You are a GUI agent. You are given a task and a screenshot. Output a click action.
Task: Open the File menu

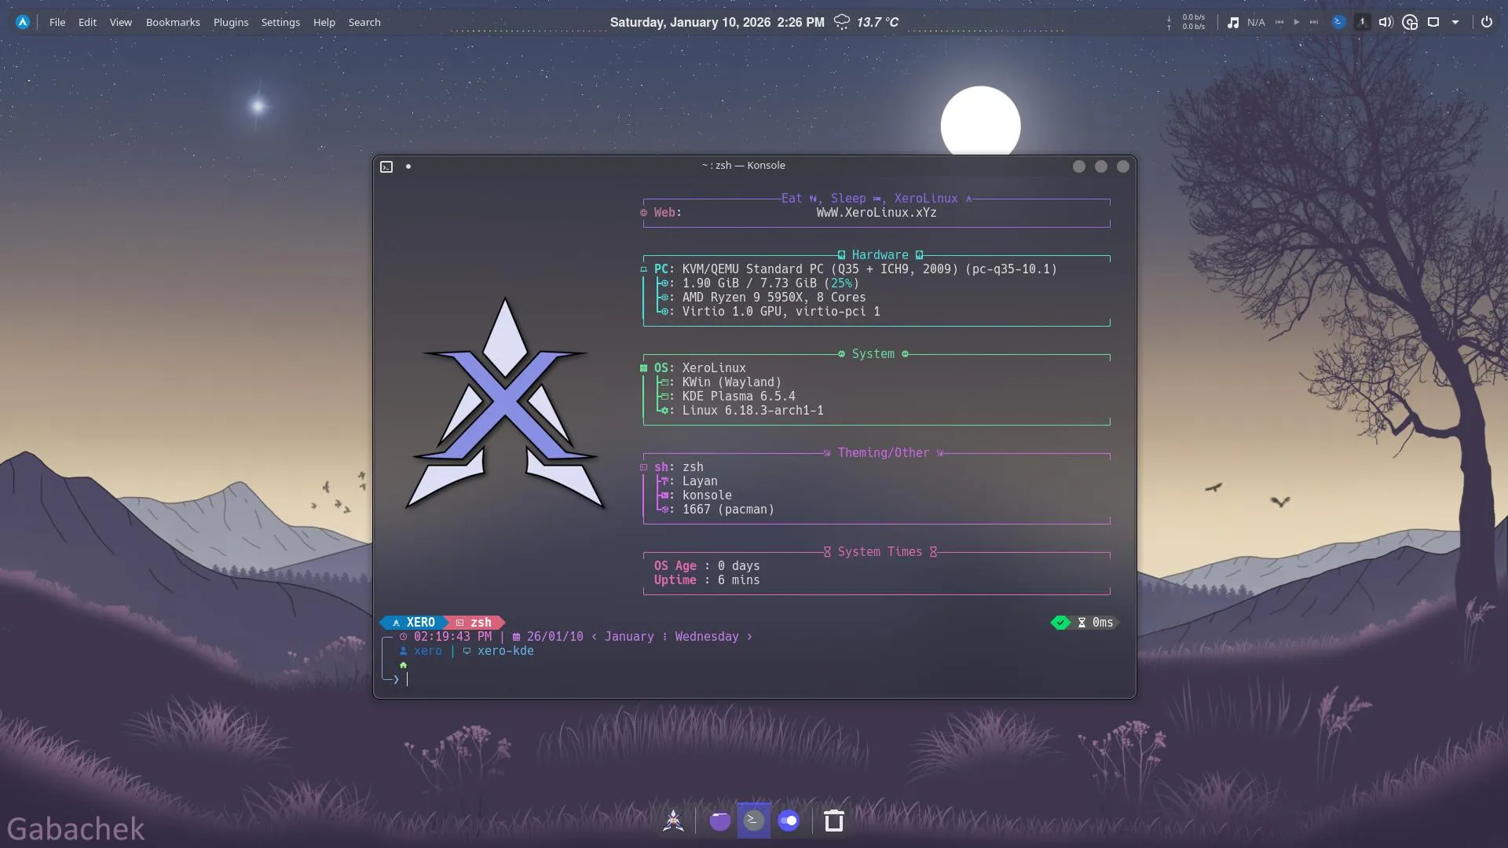57,22
